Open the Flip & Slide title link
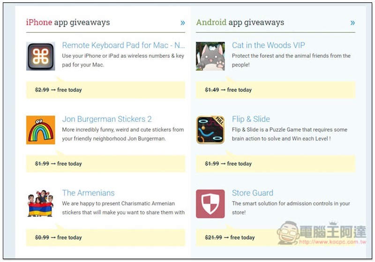This screenshot has height=262, width=375. 251,119
